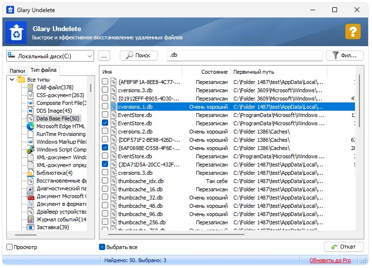This screenshot has width=372, height=268.
Task: Click the file icon of thumbcache_256.db
Action: click(x=113, y=222)
